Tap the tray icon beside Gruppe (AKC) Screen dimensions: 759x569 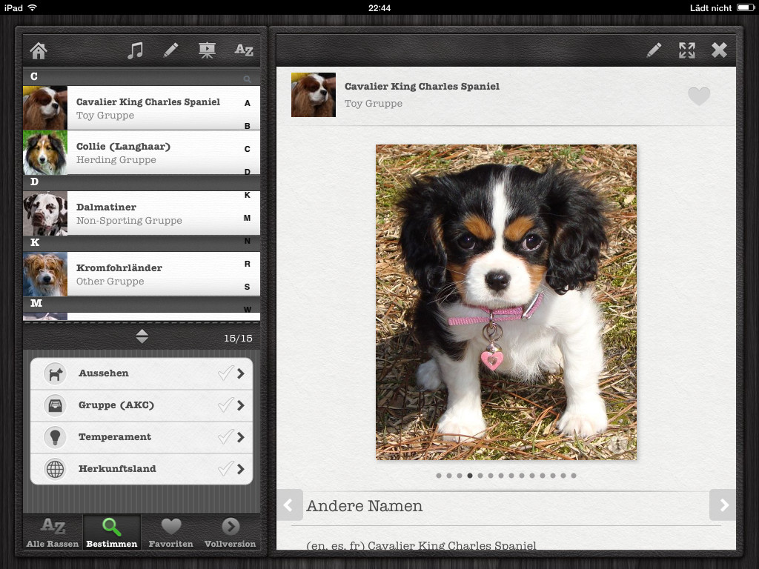click(55, 405)
